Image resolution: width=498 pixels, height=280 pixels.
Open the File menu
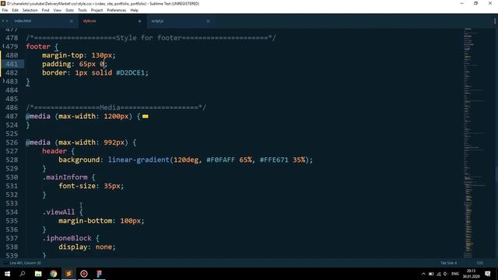[x=5, y=10]
